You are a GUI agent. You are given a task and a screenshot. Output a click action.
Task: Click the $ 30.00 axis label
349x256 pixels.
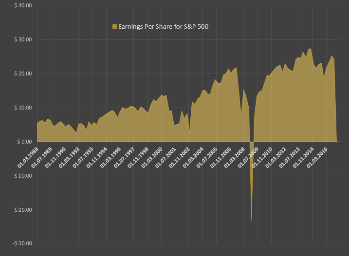pyautogui.click(x=23, y=39)
